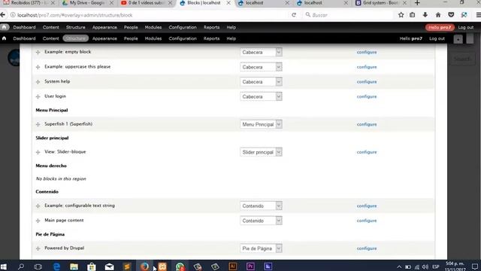Launch Adobe Illustrator from the taskbar
Image resolution: width=481 pixels, height=271 pixels.
click(232, 266)
